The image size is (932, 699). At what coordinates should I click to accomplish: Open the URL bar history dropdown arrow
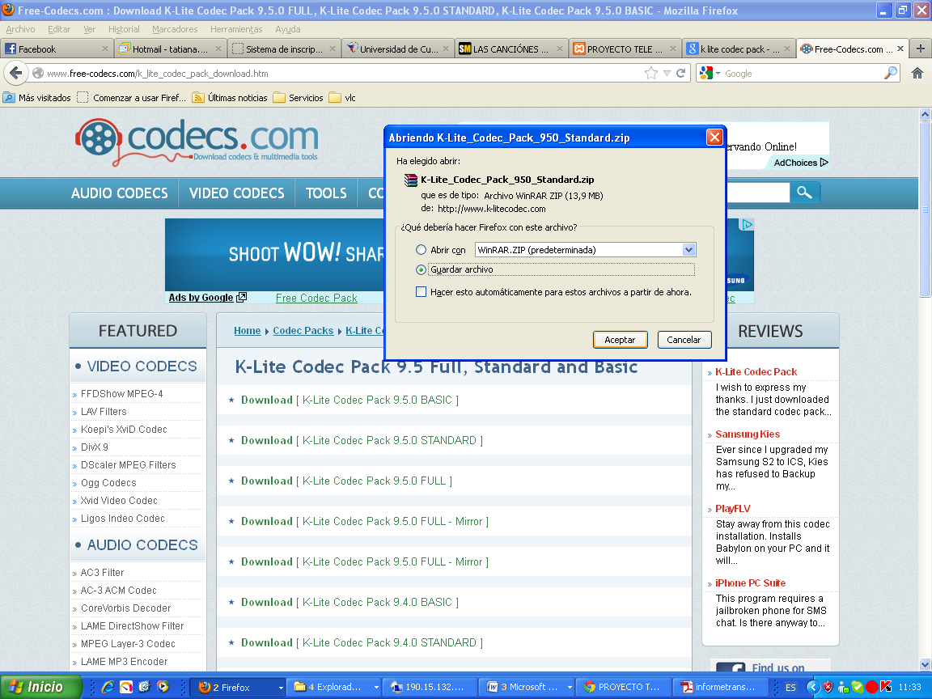pyautogui.click(x=667, y=73)
